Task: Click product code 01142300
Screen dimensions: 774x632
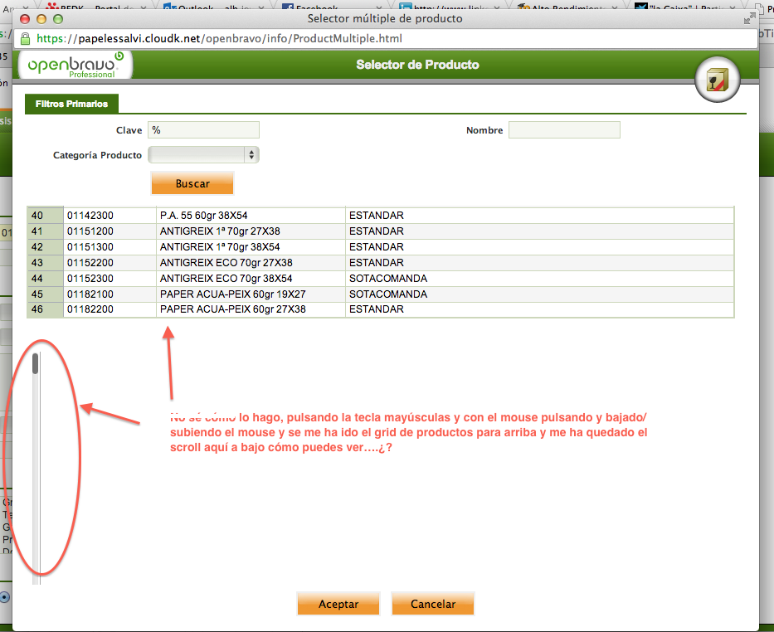Action: [90, 216]
